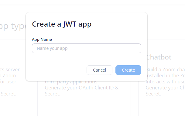Click the App Name input field

pyautogui.click(x=87, y=48)
